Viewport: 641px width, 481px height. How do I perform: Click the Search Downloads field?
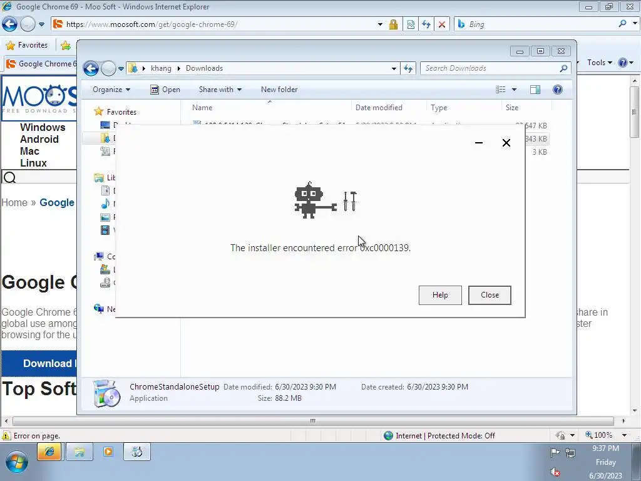tap(491, 68)
